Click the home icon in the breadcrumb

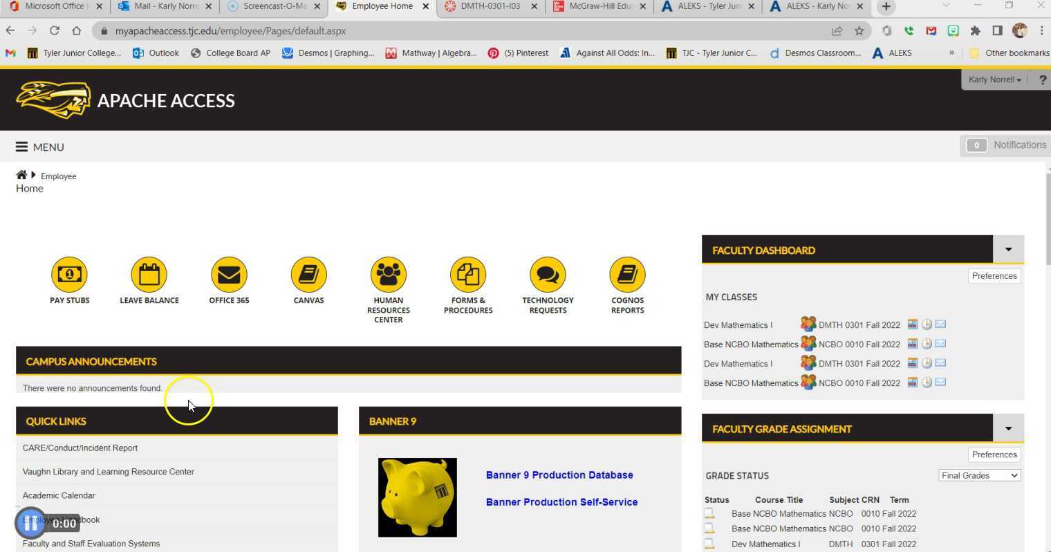point(21,175)
